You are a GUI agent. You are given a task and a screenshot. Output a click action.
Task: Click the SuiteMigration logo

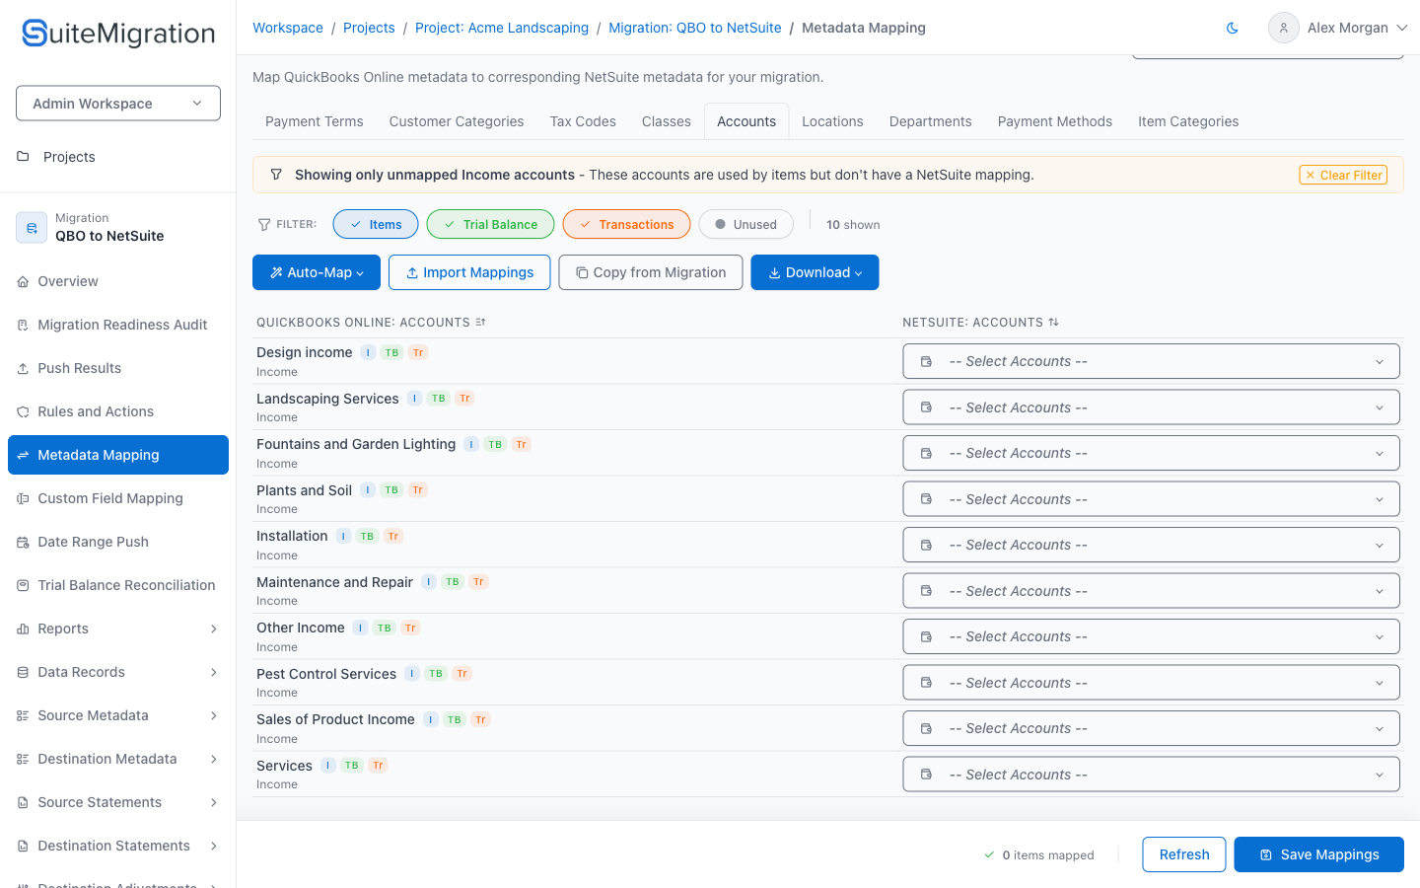point(118,34)
